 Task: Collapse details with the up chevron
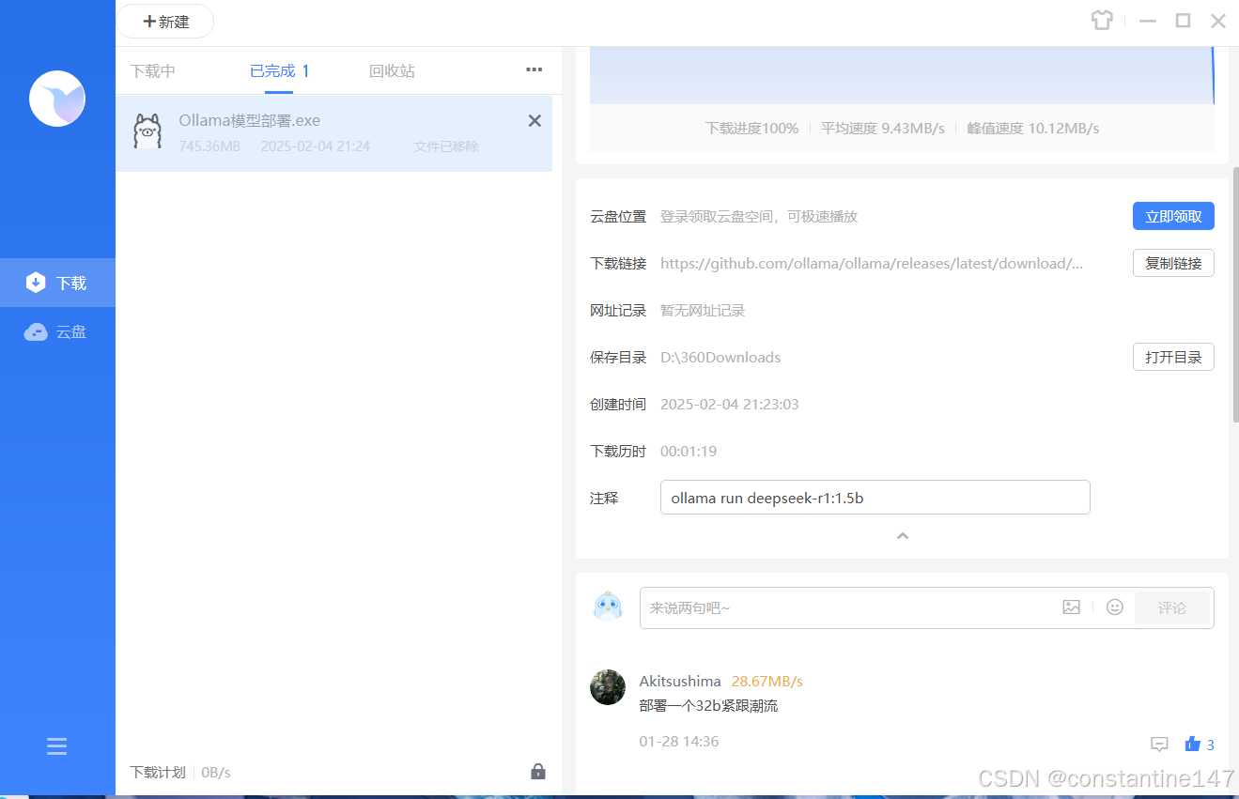click(x=902, y=536)
